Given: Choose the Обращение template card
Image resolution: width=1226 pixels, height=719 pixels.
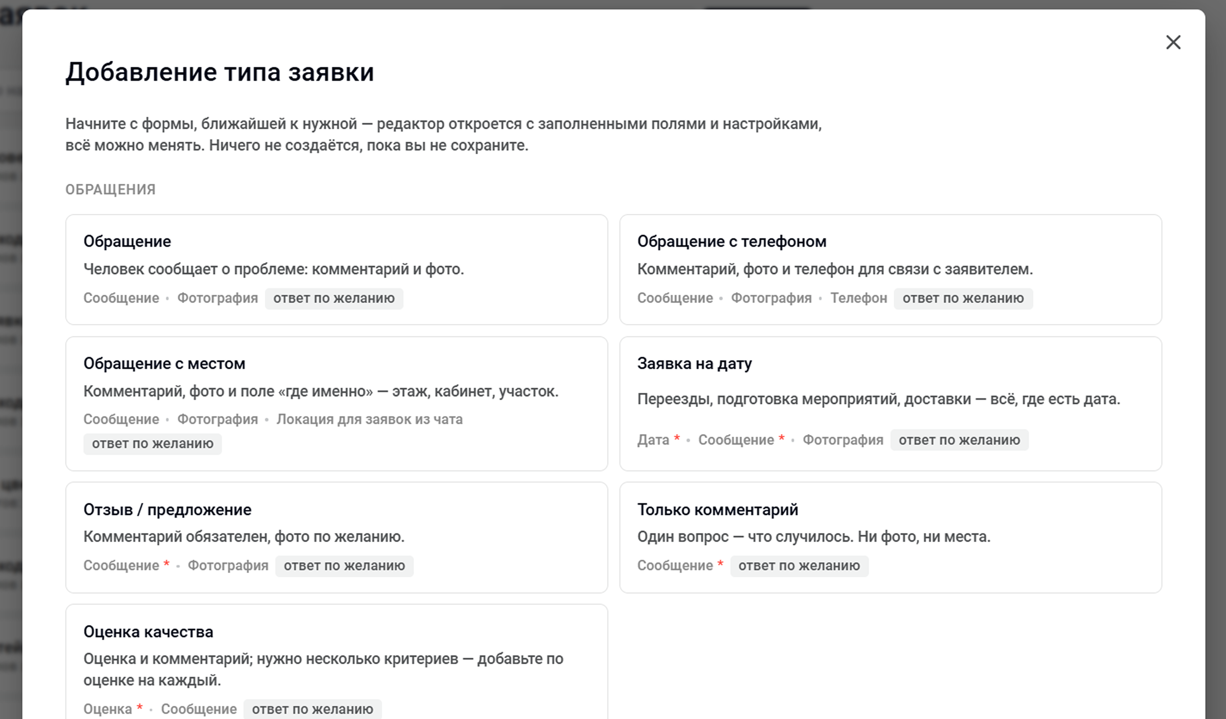Looking at the screenshot, I should (337, 269).
